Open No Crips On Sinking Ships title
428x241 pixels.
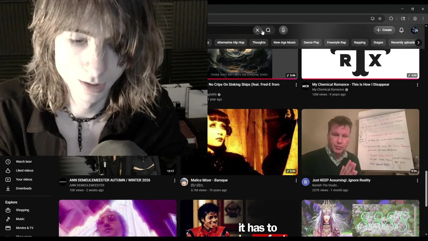[x=244, y=84]
